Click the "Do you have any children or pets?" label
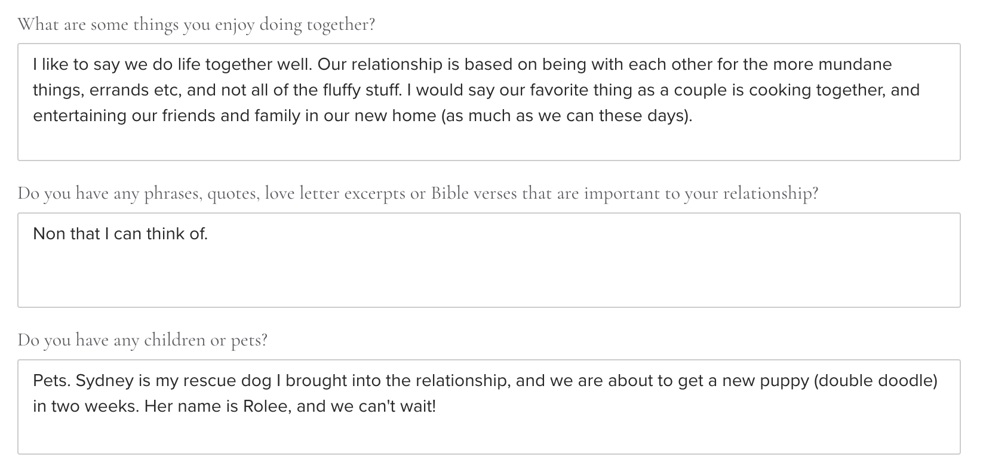This screenshot has height=469, width=983. pos(142,340)
